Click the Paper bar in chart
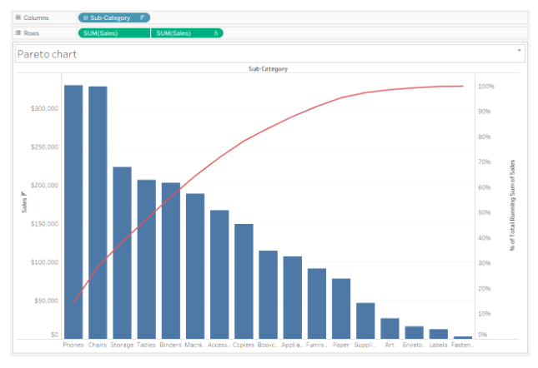 click(x=341, y=308)
